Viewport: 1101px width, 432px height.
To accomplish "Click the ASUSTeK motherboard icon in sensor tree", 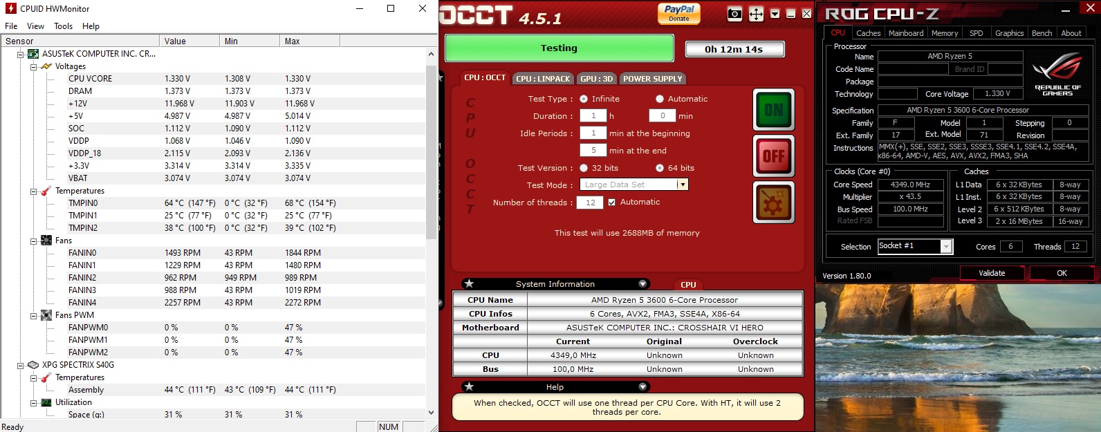I will coord(34,53).
